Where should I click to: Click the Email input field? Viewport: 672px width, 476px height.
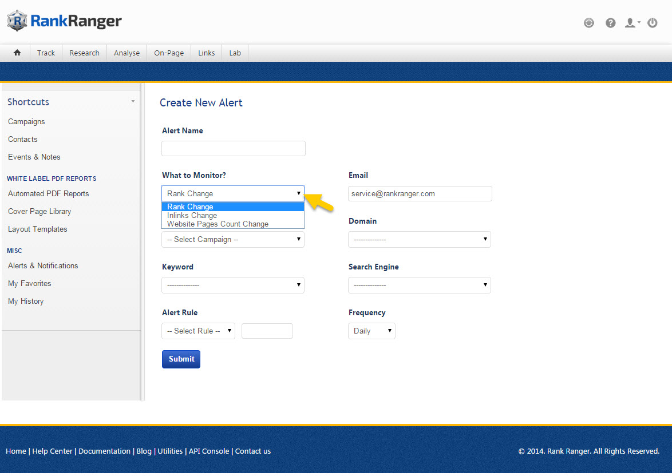(x=420, y=193)
